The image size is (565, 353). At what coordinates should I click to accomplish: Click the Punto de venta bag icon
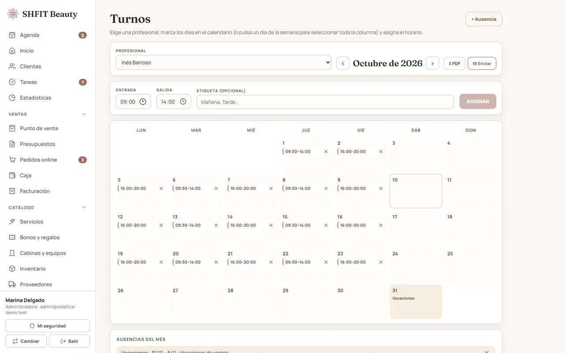pyautogui.click(x=12, y=128)
